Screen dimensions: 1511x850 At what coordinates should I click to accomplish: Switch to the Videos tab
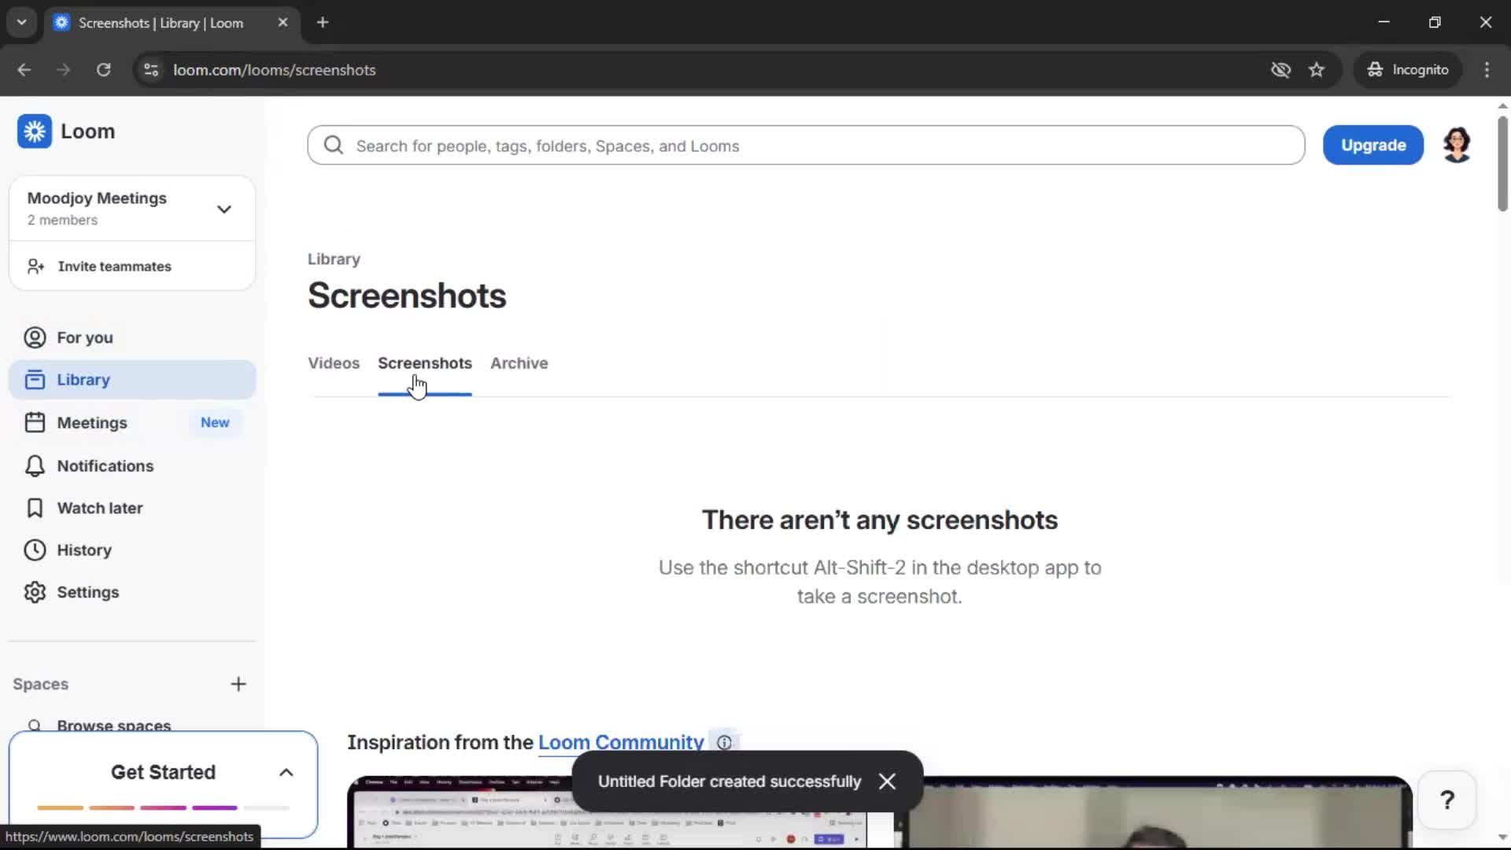334,363
